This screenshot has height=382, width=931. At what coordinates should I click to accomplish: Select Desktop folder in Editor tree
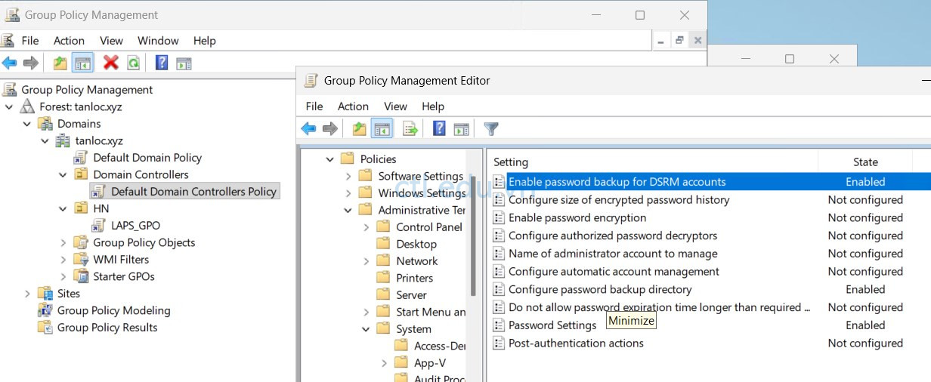pos(416,244)
